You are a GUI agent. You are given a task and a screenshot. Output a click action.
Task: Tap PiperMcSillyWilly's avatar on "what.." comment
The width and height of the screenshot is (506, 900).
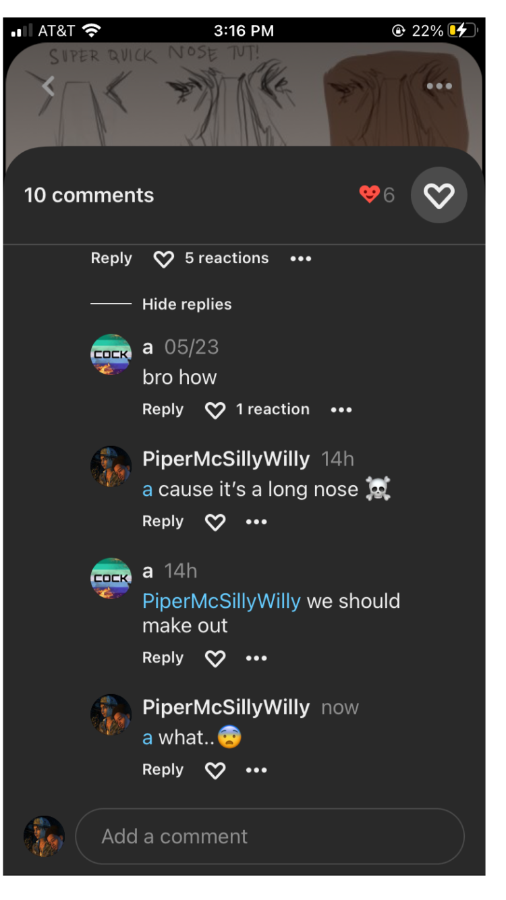111,714
